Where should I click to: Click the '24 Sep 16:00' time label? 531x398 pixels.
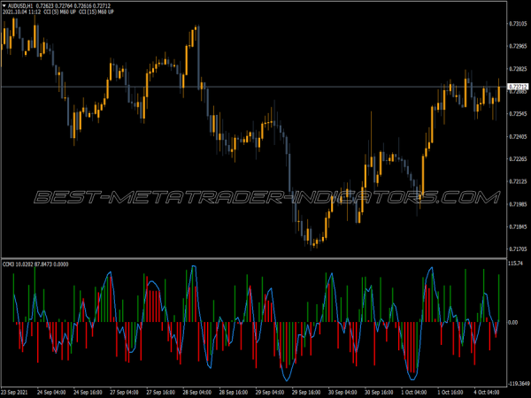pos(88,393)
